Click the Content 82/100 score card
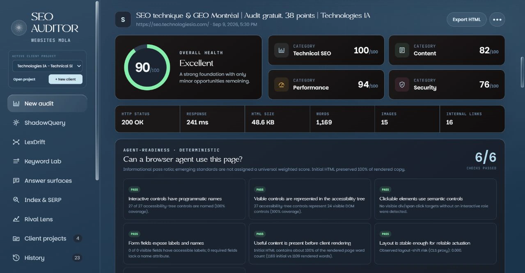 (x=447, y=50)
